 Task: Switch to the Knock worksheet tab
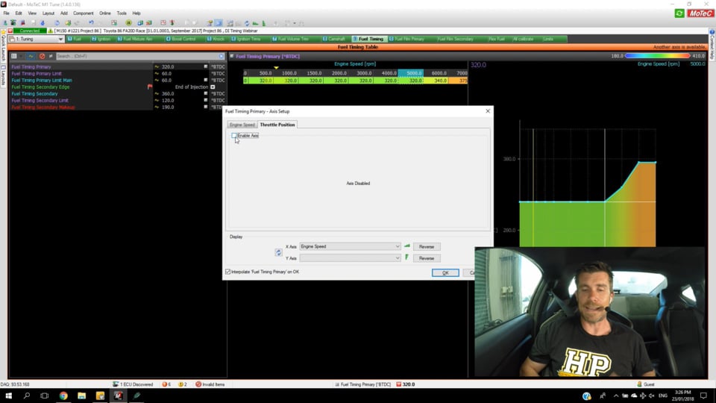click(x=216, y=39)
